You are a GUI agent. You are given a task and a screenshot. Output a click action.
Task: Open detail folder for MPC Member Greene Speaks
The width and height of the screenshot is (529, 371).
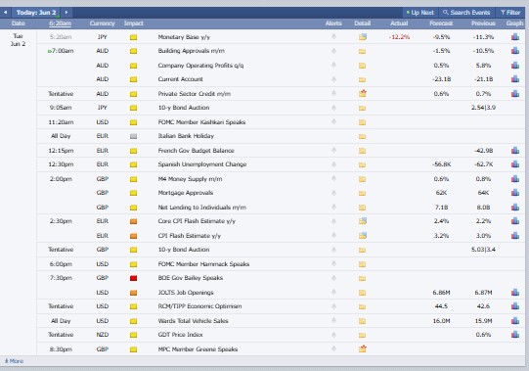coord(363,348)
